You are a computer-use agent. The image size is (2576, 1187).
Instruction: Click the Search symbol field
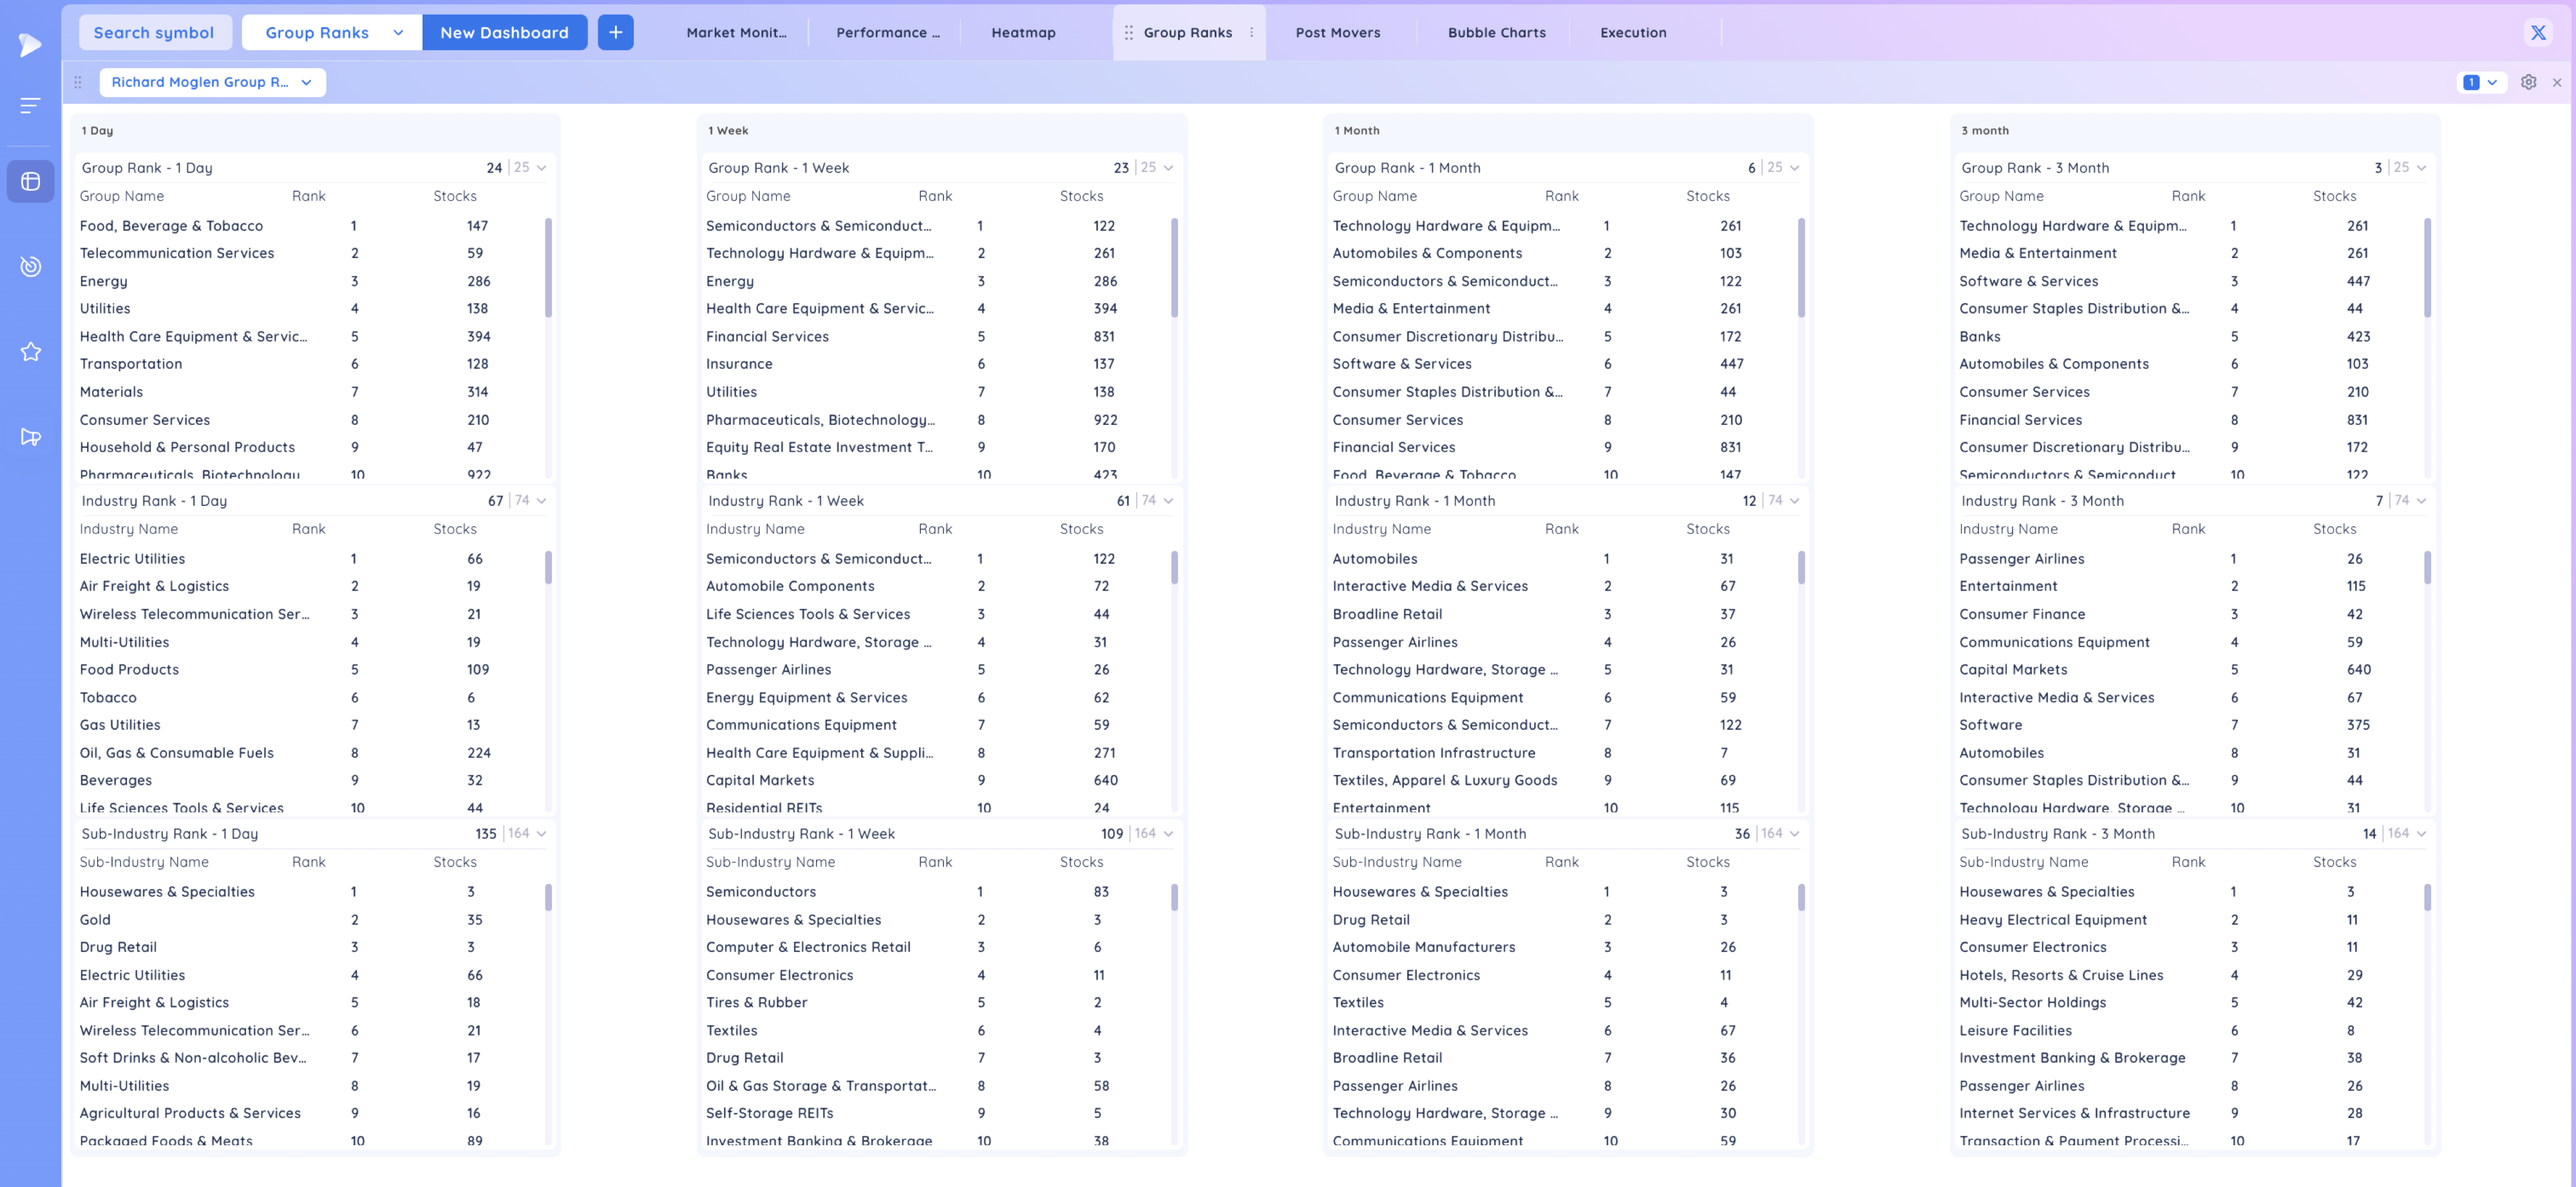click(154, 33)
